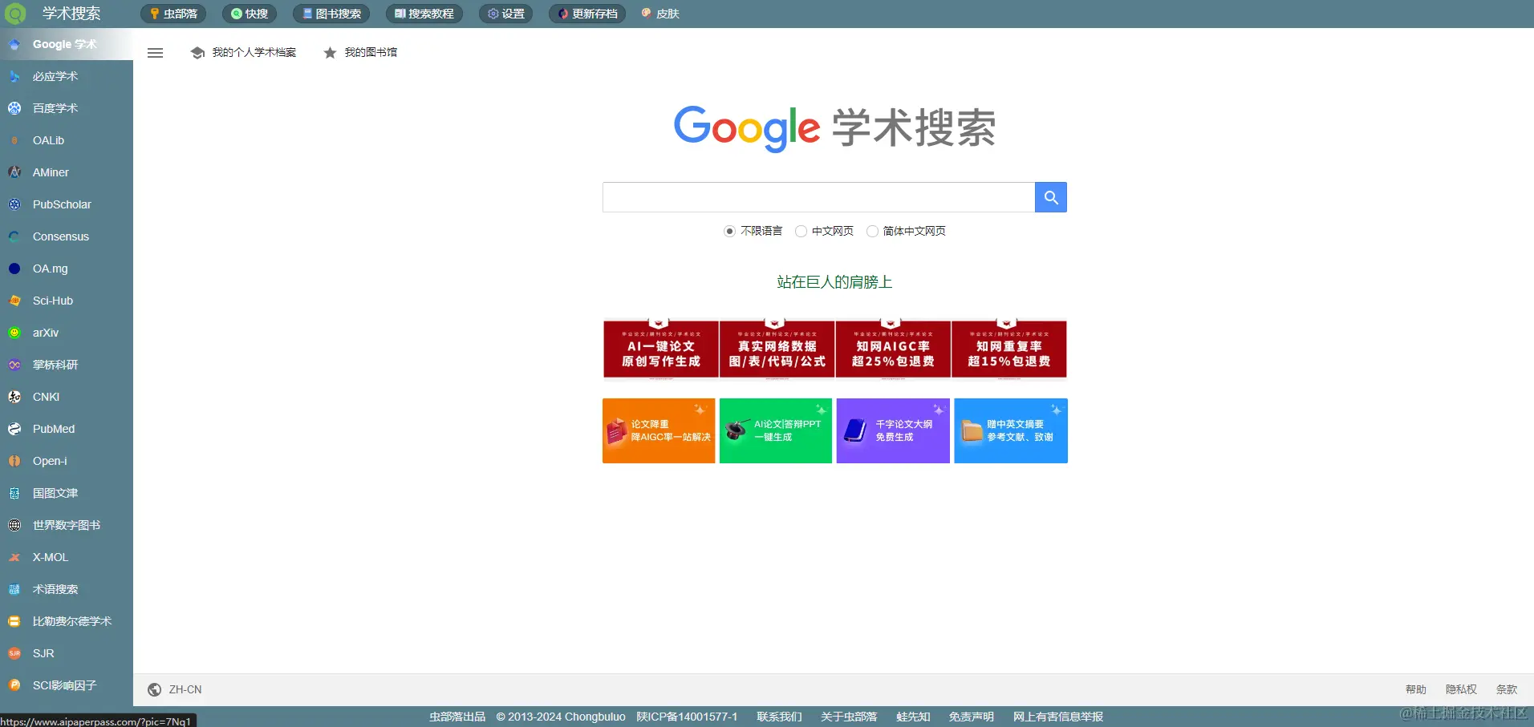The width and height of the screenshot is (1534, 727).
Task: Click the blue 赠中英文摘要 ad card
Action: [1011, 431]
